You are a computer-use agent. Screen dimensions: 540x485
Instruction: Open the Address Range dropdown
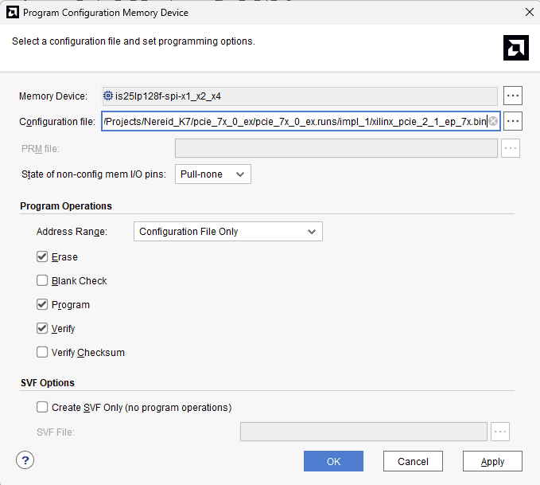tap(227, 232)
